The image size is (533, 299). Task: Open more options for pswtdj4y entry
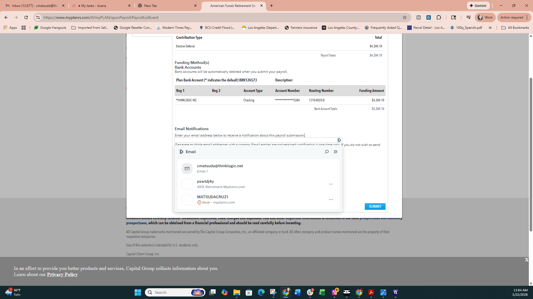[331, 184]
